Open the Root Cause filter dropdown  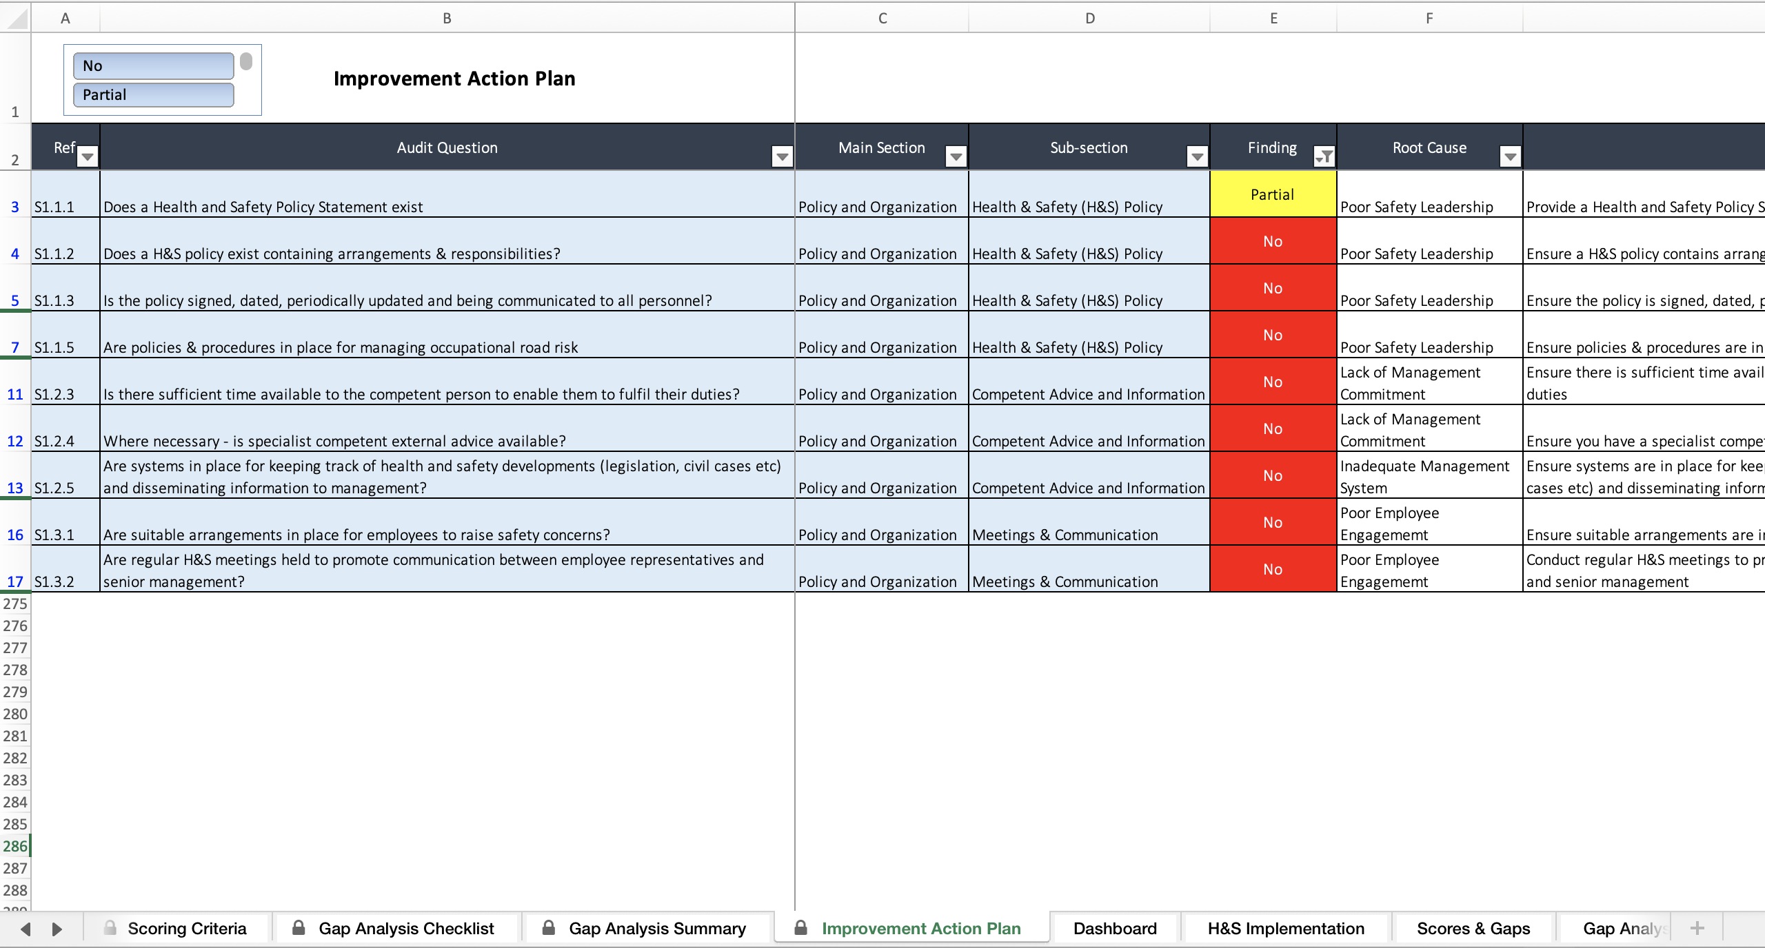click(x=1511, y=157)
